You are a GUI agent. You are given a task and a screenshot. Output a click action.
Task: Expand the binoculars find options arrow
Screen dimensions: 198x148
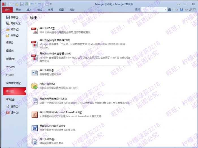[172, 9]
